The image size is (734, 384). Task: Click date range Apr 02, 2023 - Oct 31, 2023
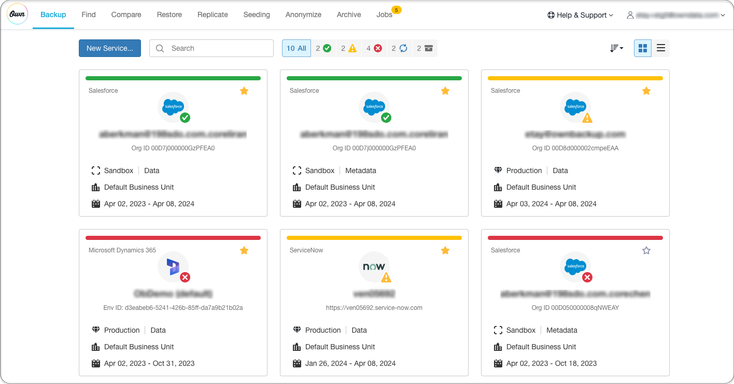click(x=149, y=363)
